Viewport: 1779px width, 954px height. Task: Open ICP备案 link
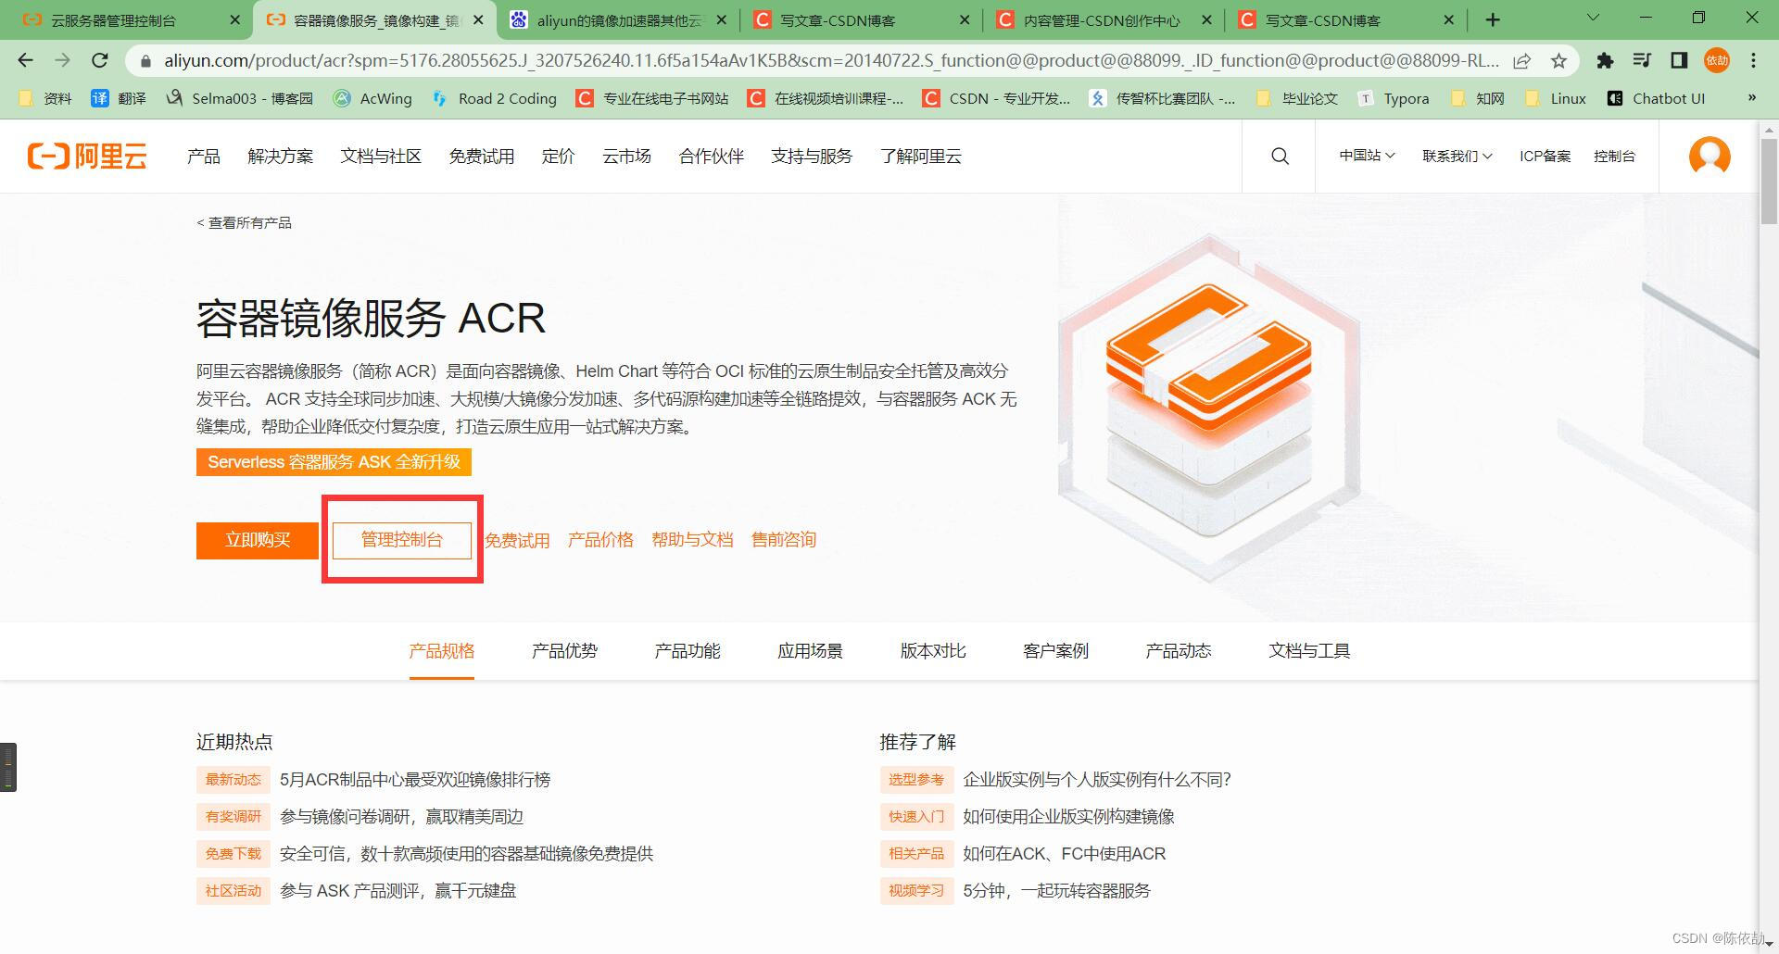tap(1545, 156)
